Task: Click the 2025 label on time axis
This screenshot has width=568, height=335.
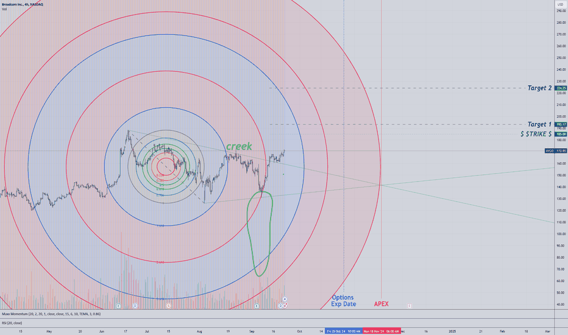Action: 452,331
